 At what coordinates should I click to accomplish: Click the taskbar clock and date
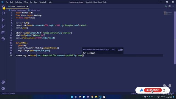click(x=169, y=97)
